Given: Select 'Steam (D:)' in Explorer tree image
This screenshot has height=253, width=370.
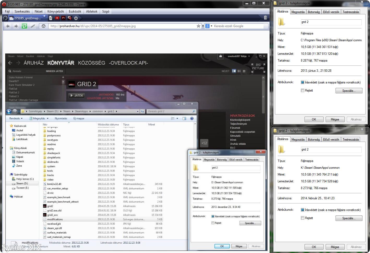Looking at the screenshot, I should tap(22, 184).
